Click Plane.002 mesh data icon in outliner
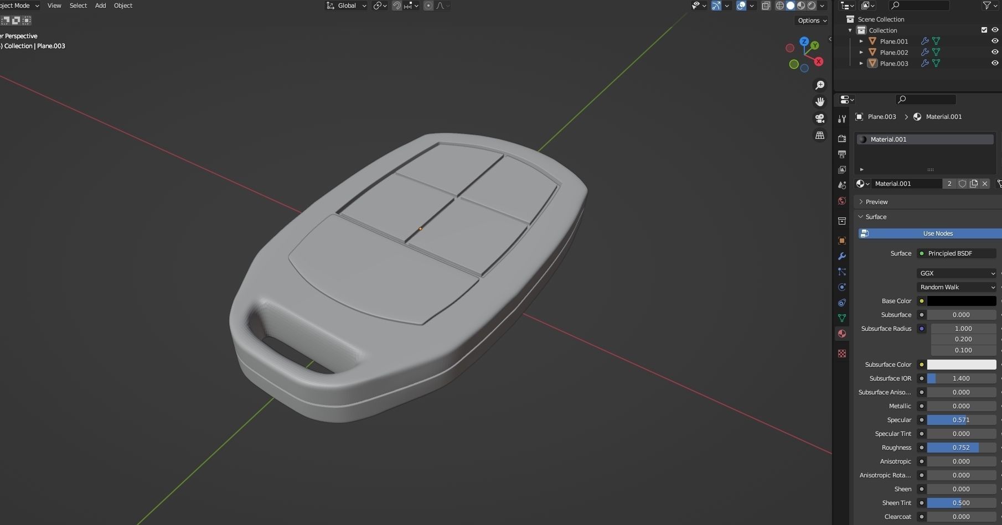 (936, 52)
